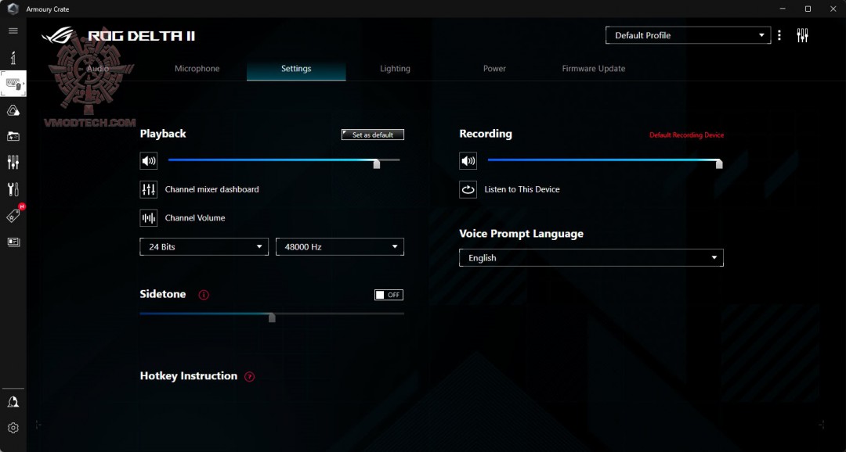
Task: Open Scenario Profiles sliders icon in sidebar
Action: click(x=13, y=162)
